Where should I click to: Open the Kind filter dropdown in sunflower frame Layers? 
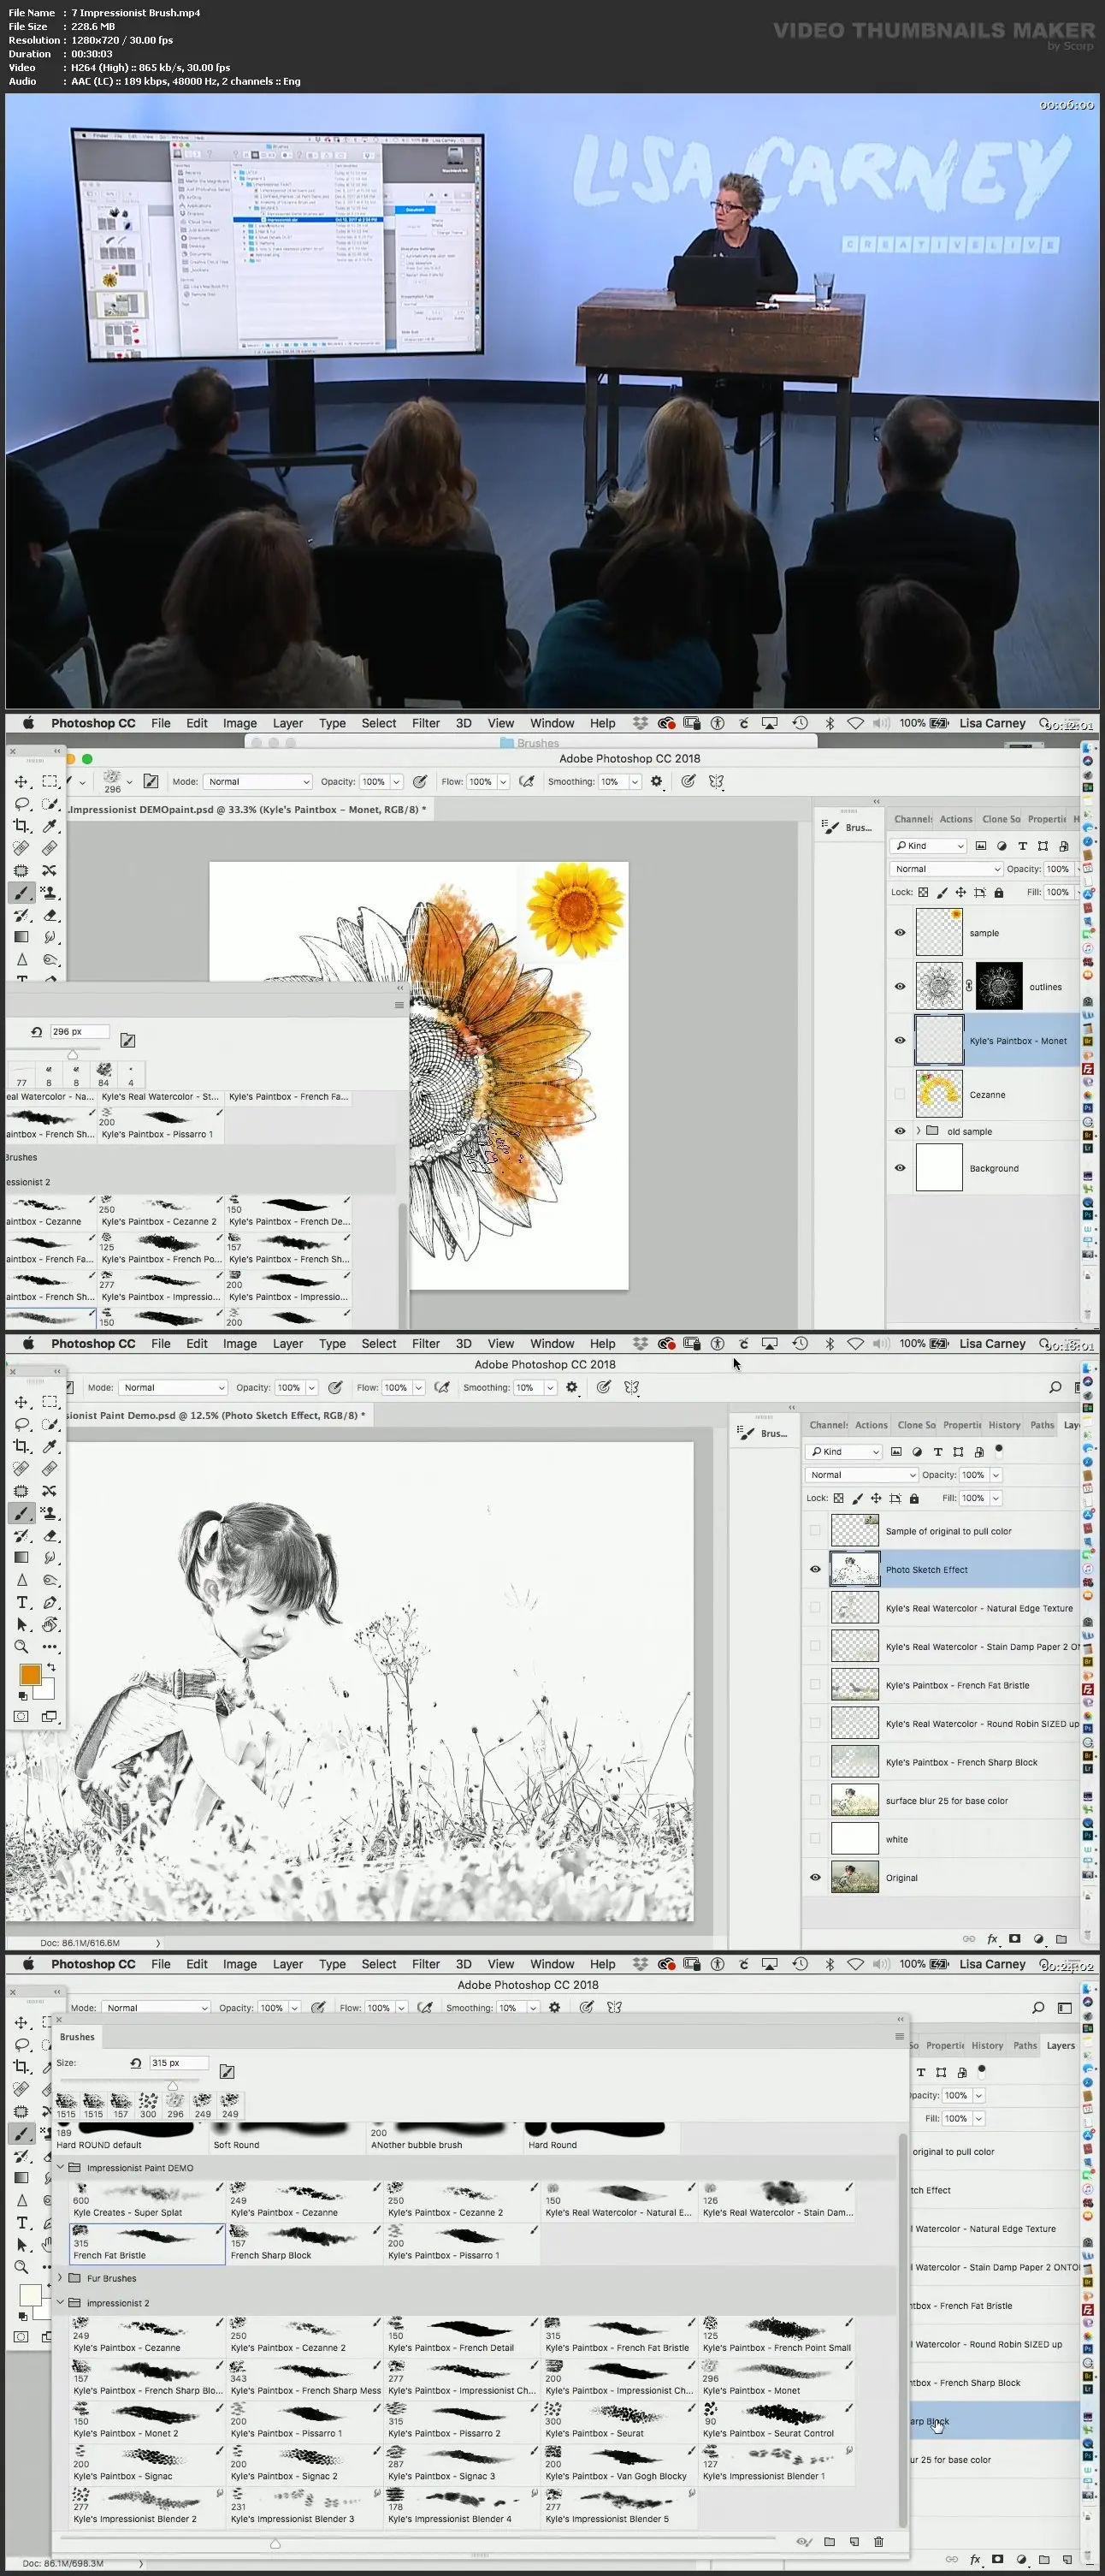pos(929,845)
